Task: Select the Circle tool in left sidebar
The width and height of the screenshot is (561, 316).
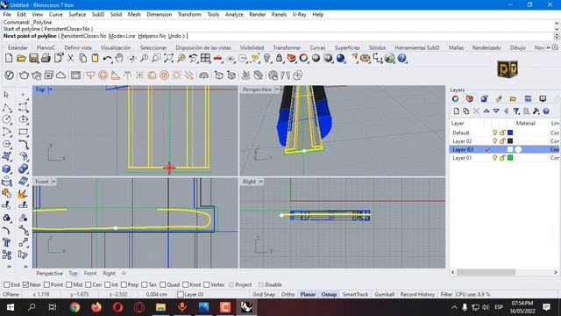Action: click(x=7, y=119)
